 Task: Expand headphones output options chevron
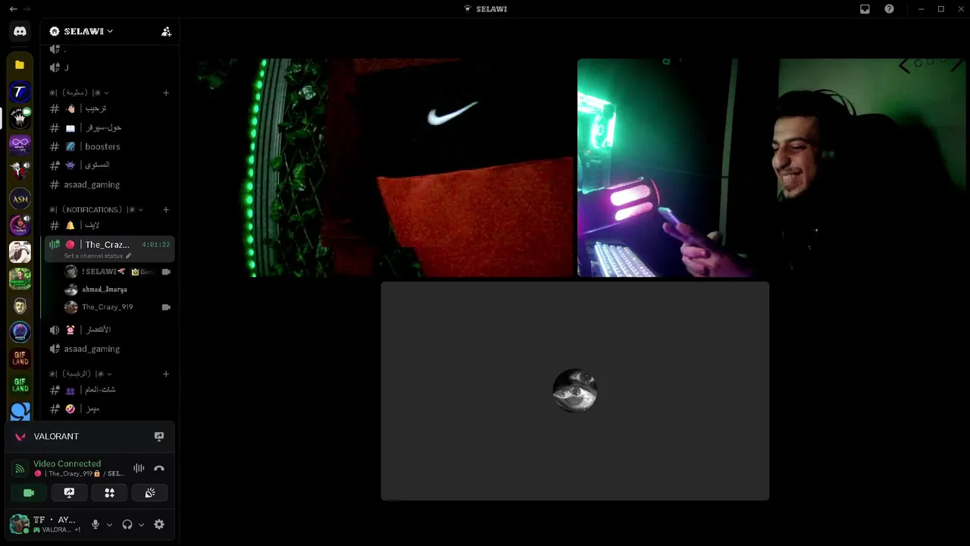tap(141, 524)
